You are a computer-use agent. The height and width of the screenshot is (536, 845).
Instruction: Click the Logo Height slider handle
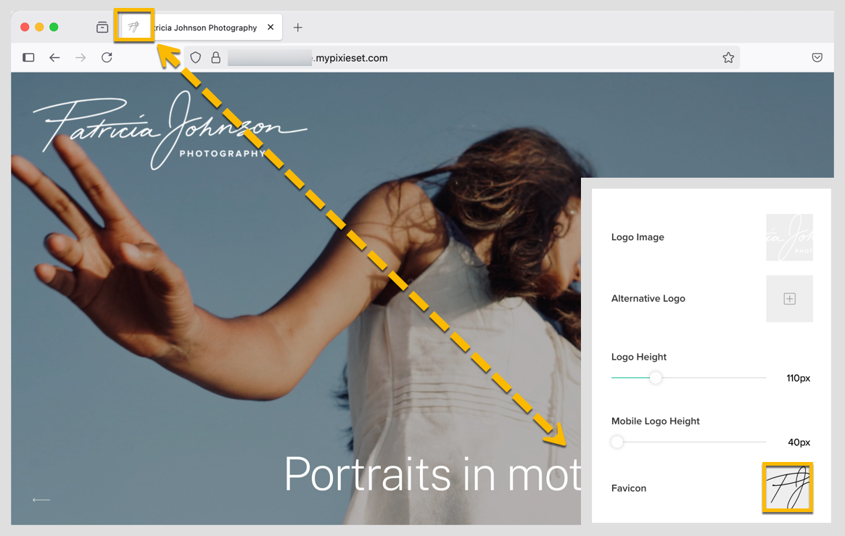point(655,378)
